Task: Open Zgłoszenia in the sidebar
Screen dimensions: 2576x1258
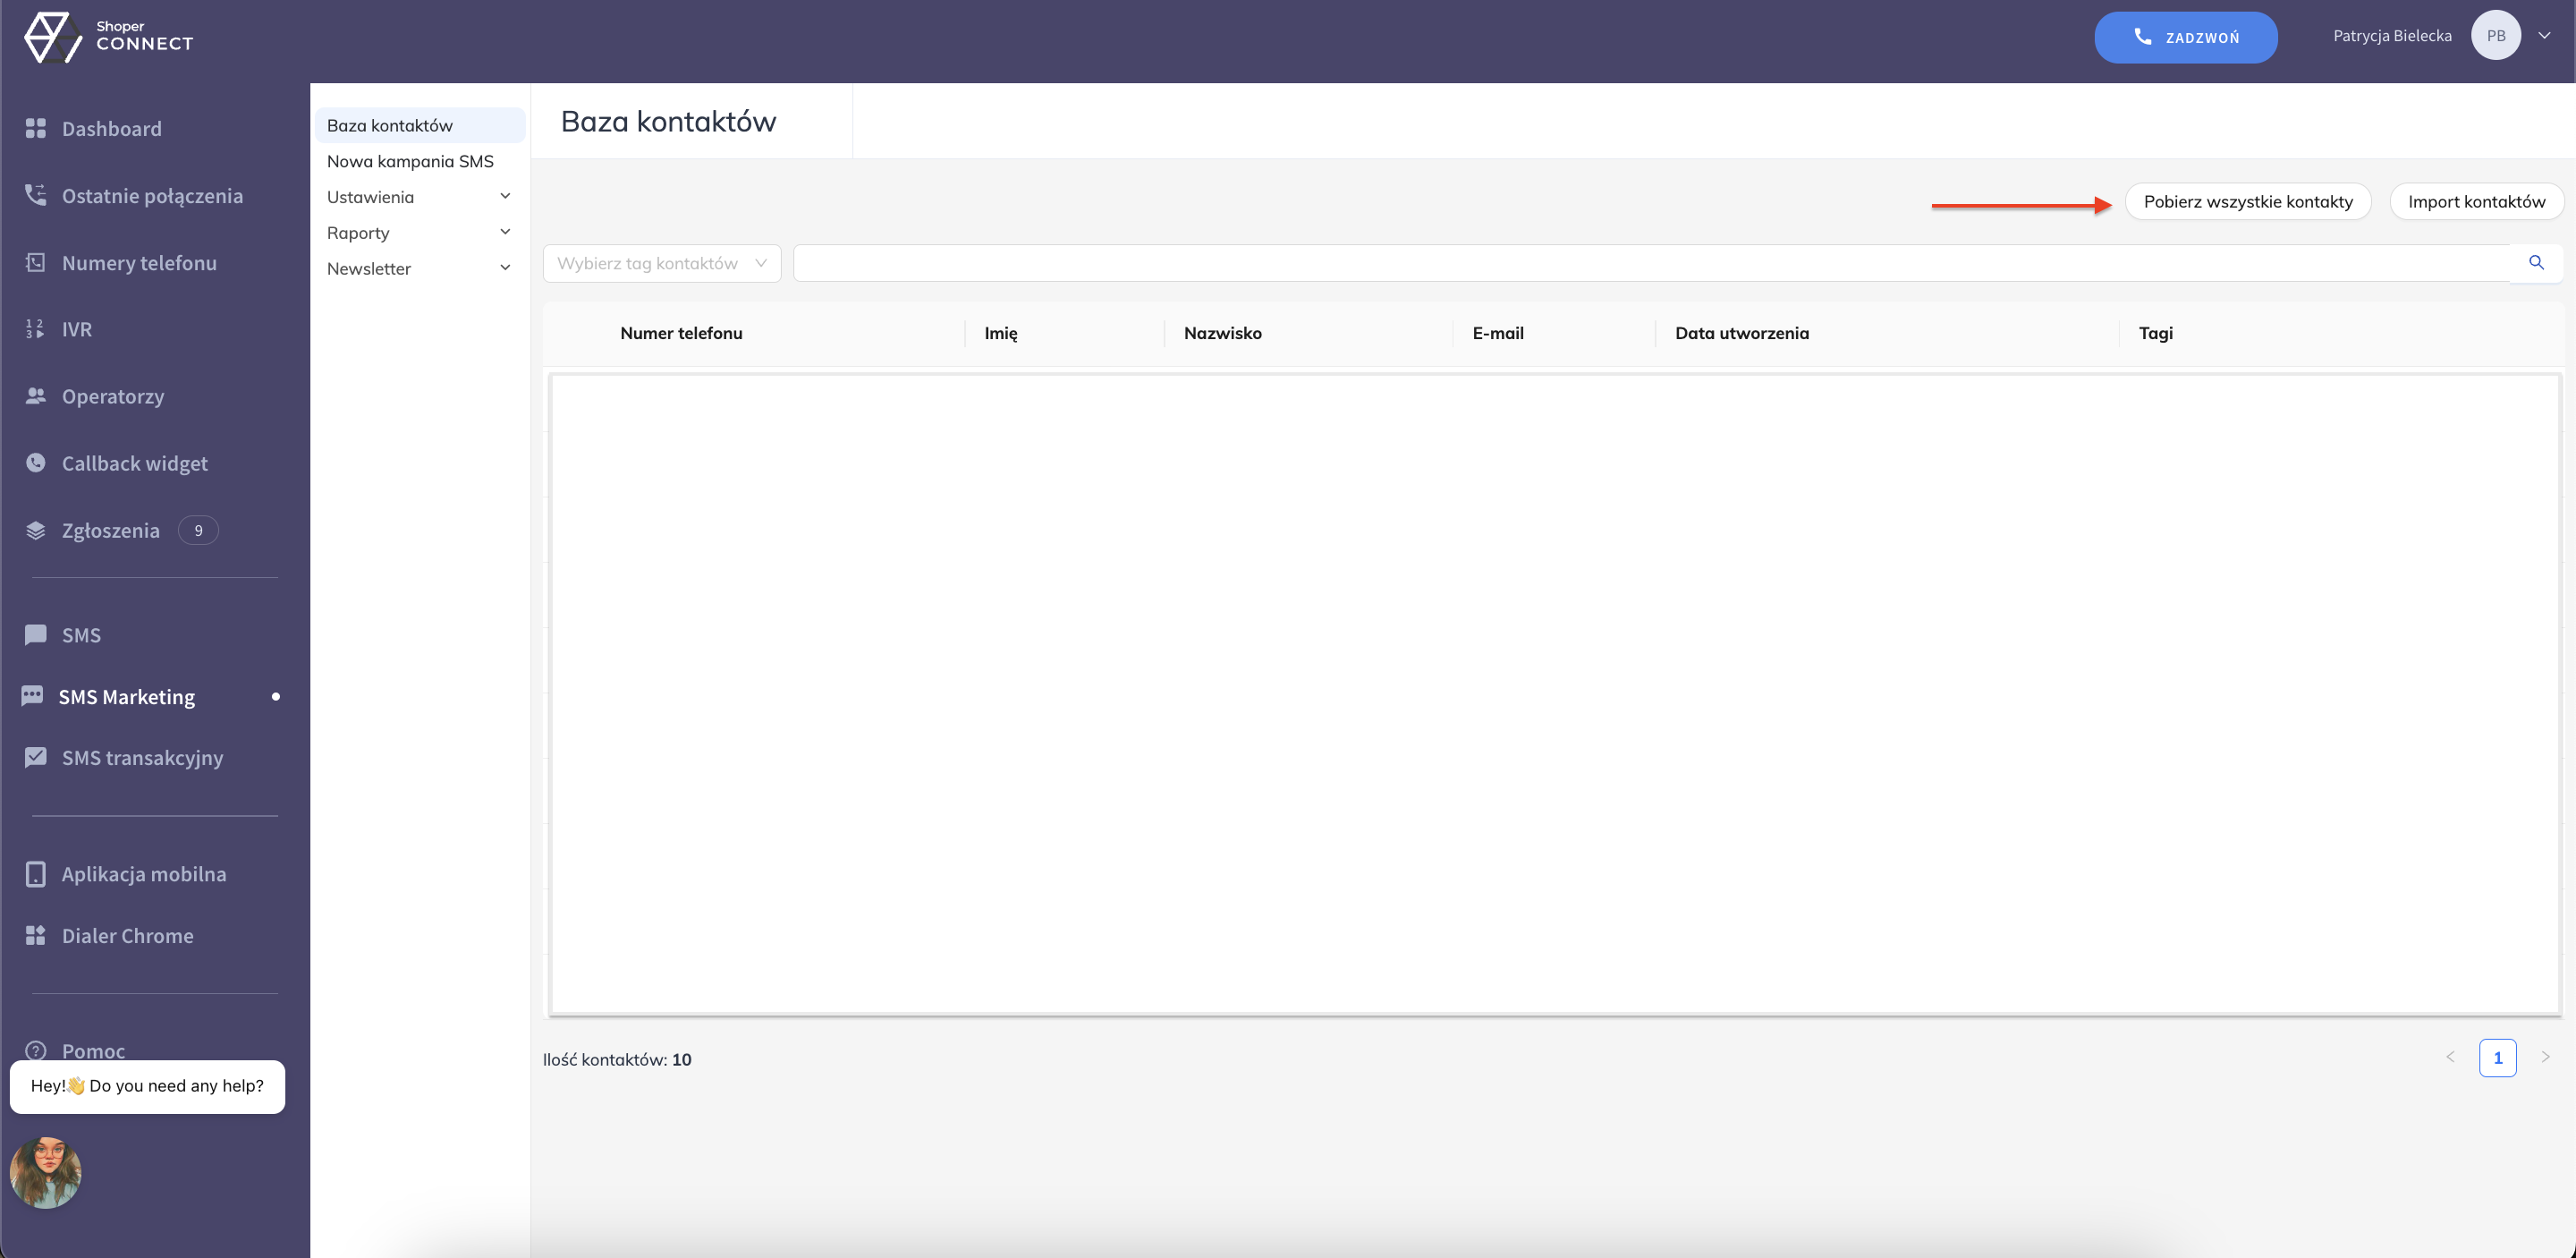Action: click(110, 530)
